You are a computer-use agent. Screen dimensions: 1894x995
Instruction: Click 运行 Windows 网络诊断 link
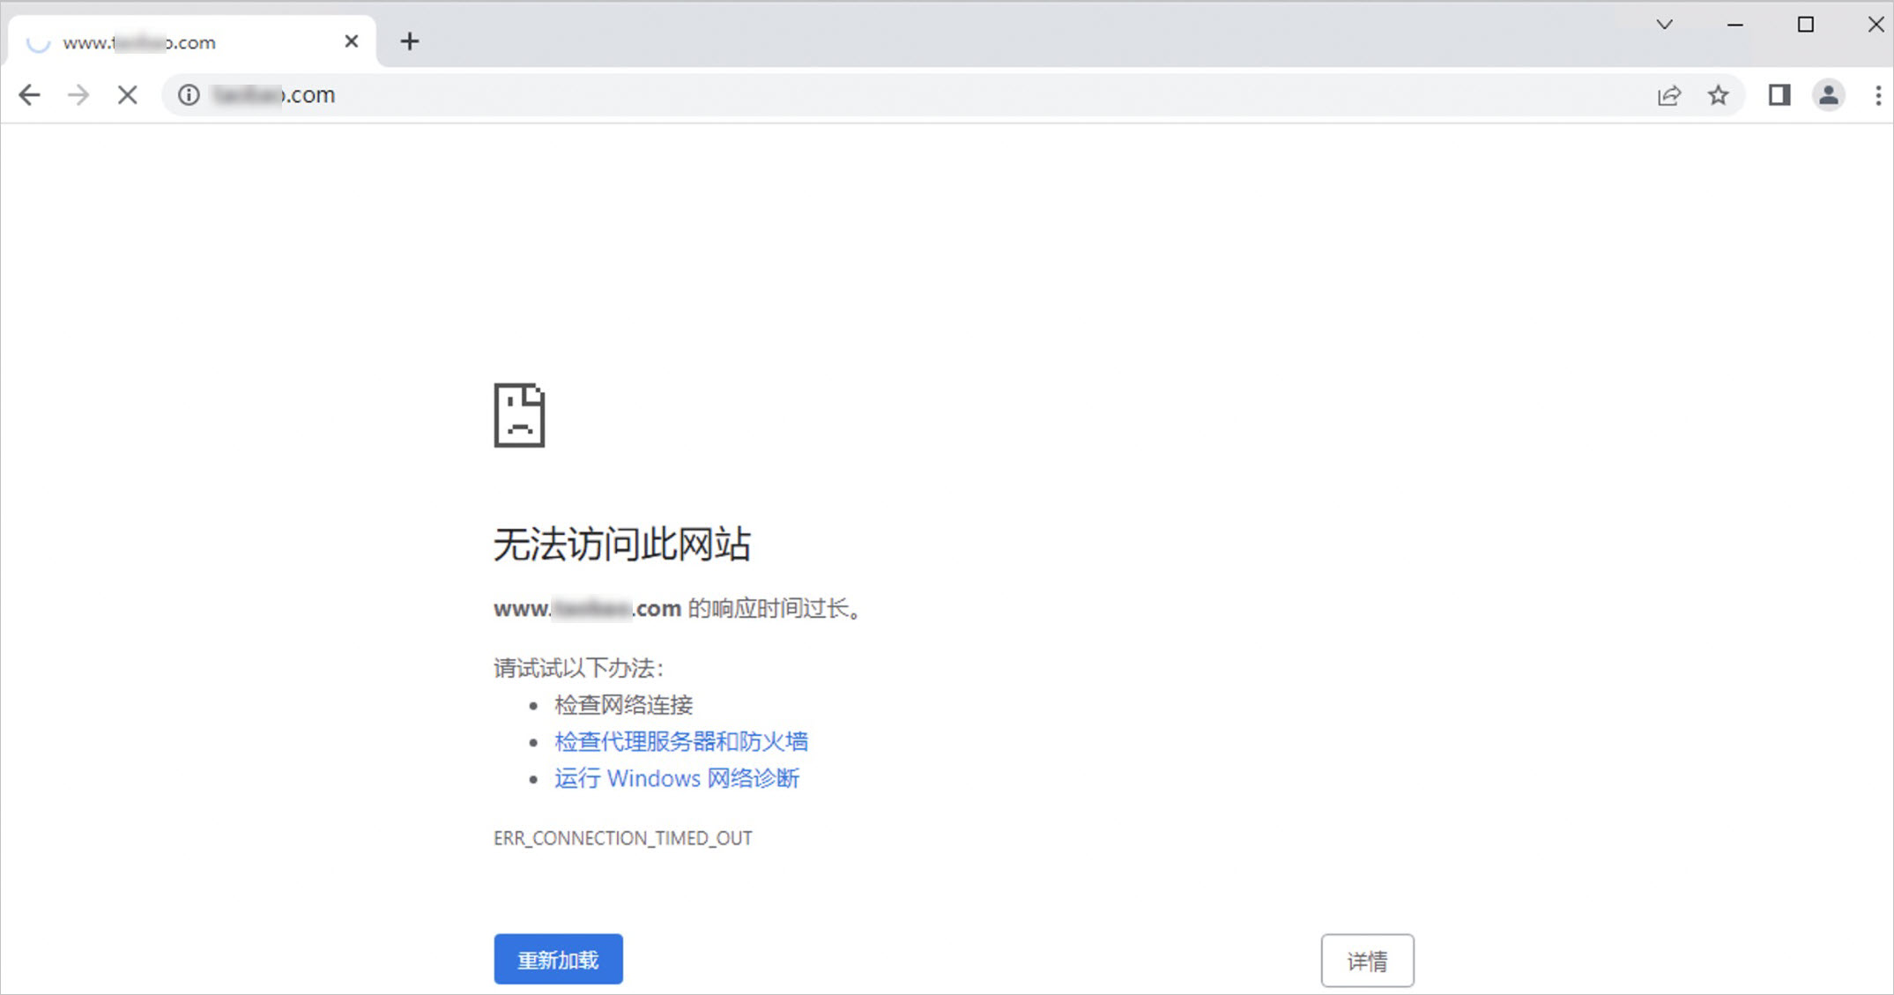coord(676,778)
